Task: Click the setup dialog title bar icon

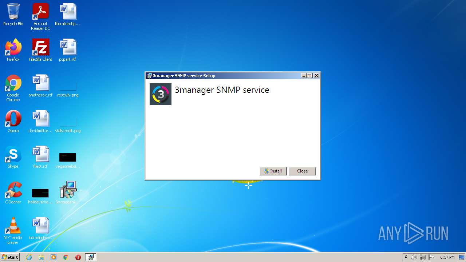Action: coord(149,76)
